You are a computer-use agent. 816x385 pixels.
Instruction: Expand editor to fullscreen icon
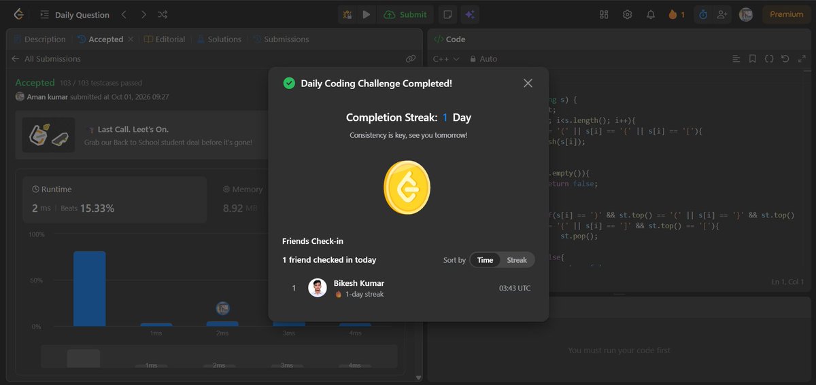coord(802,59)
